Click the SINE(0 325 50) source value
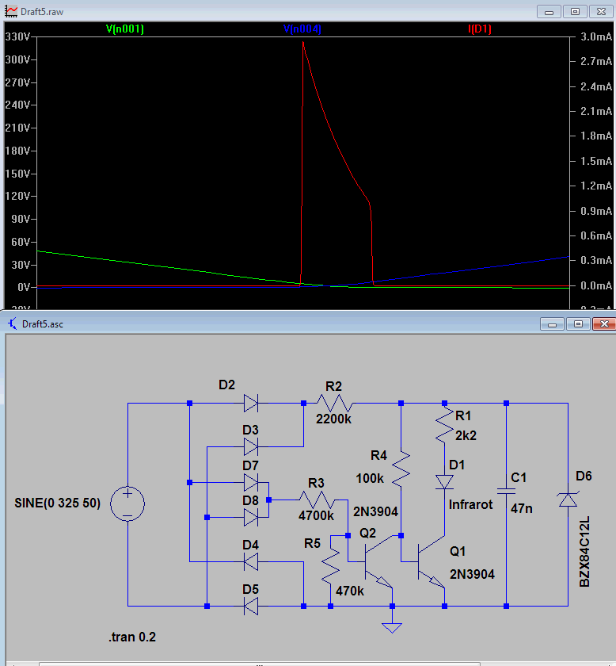This screenshot has width=616, height=666. point(57,503)
